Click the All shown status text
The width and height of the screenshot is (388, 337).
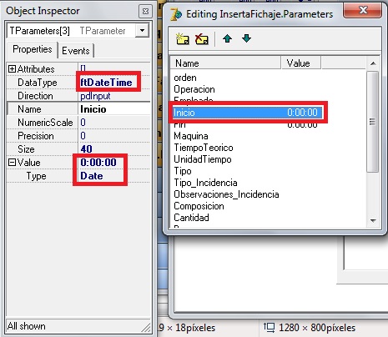click(27, 326)
